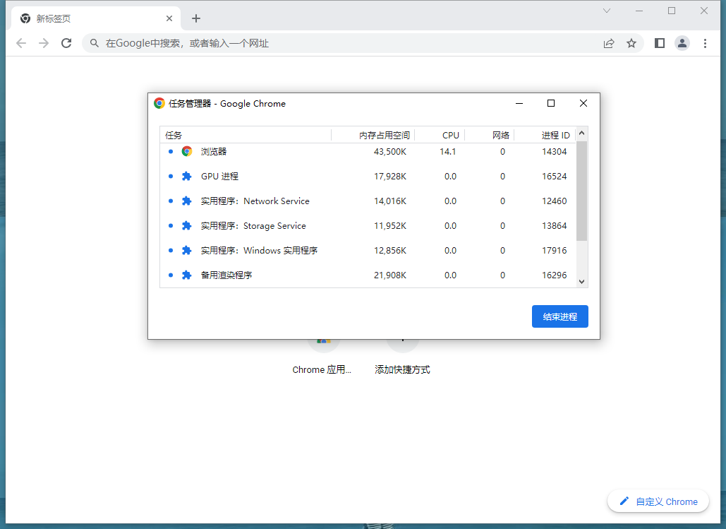
Task: Click the puzzle icon beside Network Service
Action: point(186,201)
